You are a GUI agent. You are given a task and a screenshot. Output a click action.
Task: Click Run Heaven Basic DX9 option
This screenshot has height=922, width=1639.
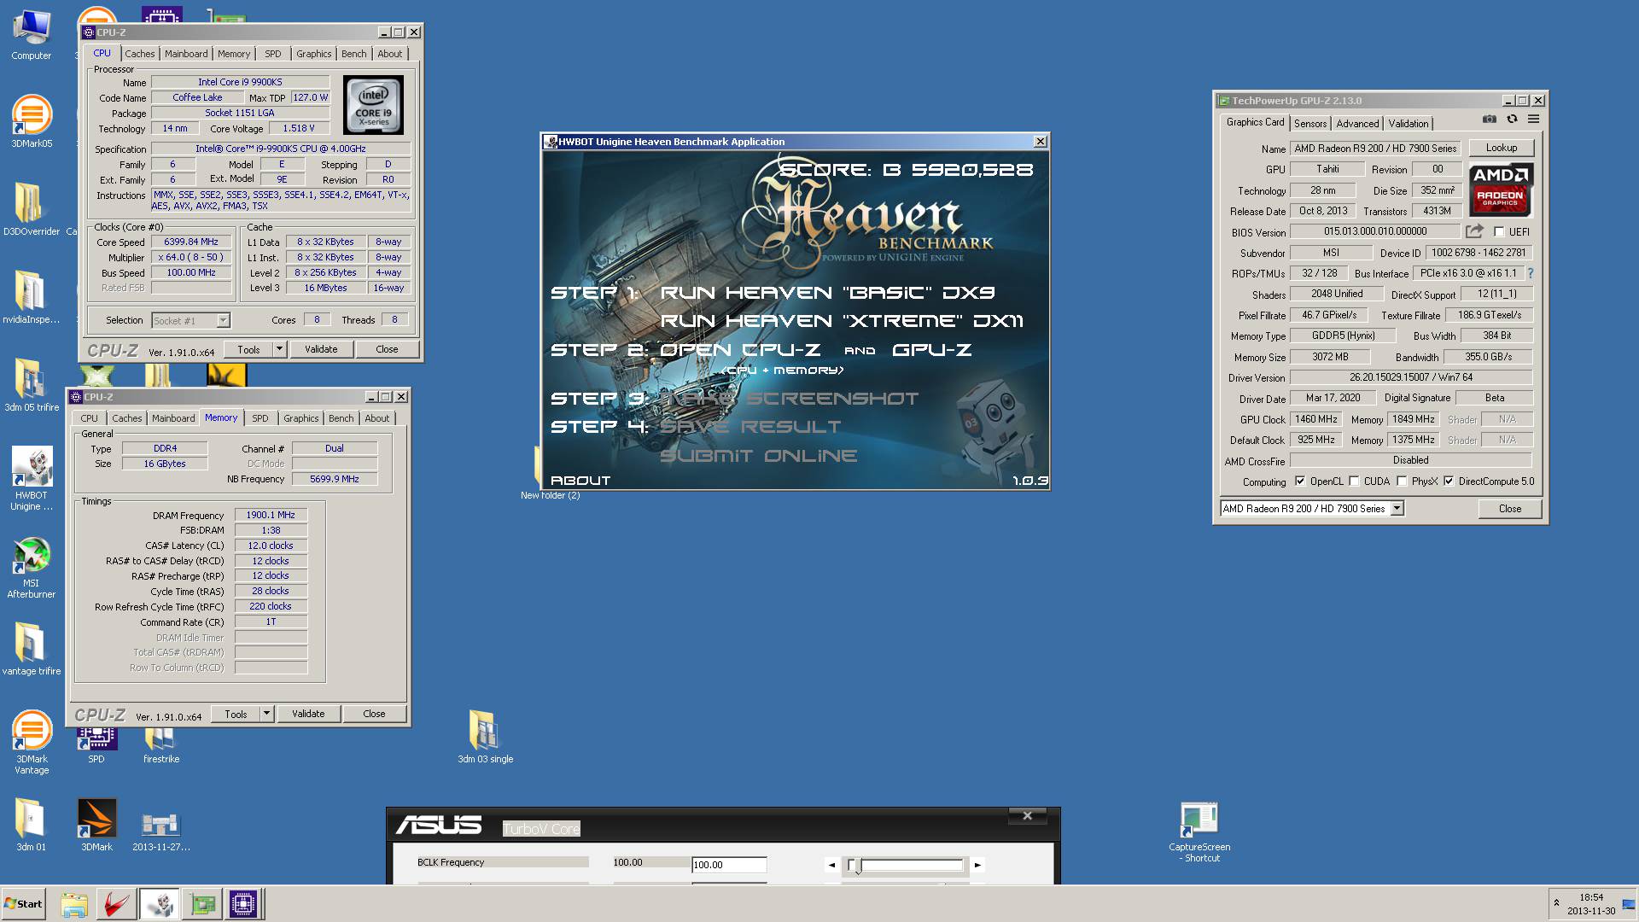point(828,293)
